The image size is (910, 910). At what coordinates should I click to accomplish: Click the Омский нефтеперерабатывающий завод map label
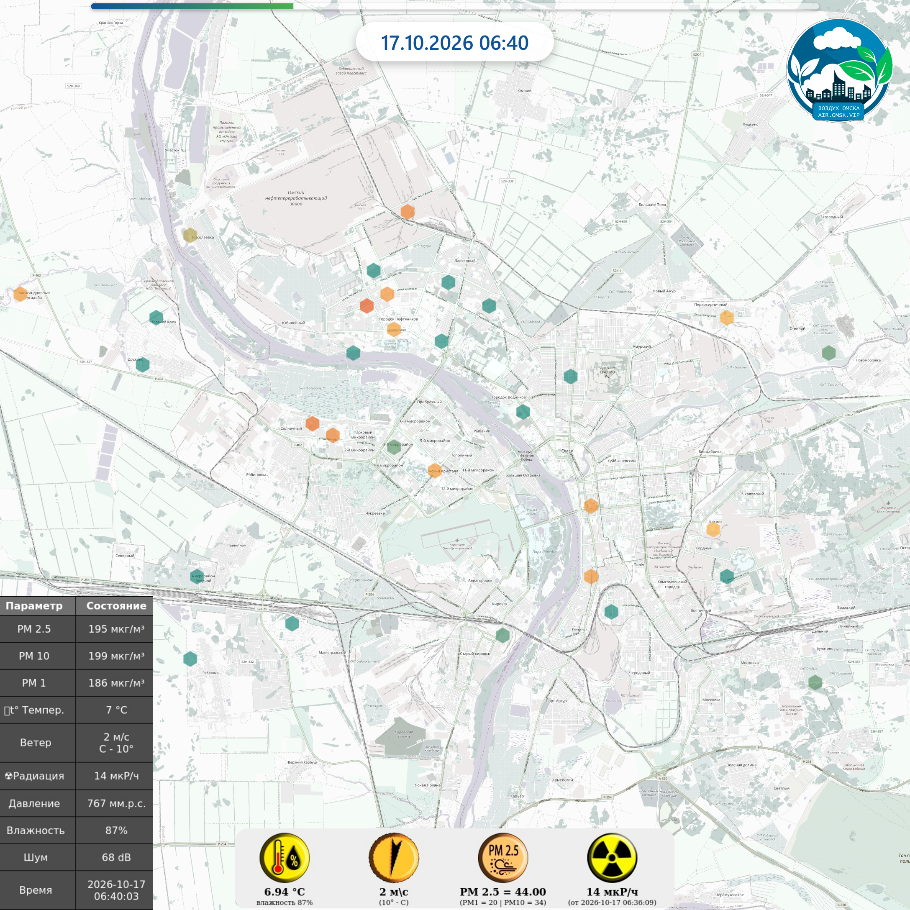coord(296,198)
